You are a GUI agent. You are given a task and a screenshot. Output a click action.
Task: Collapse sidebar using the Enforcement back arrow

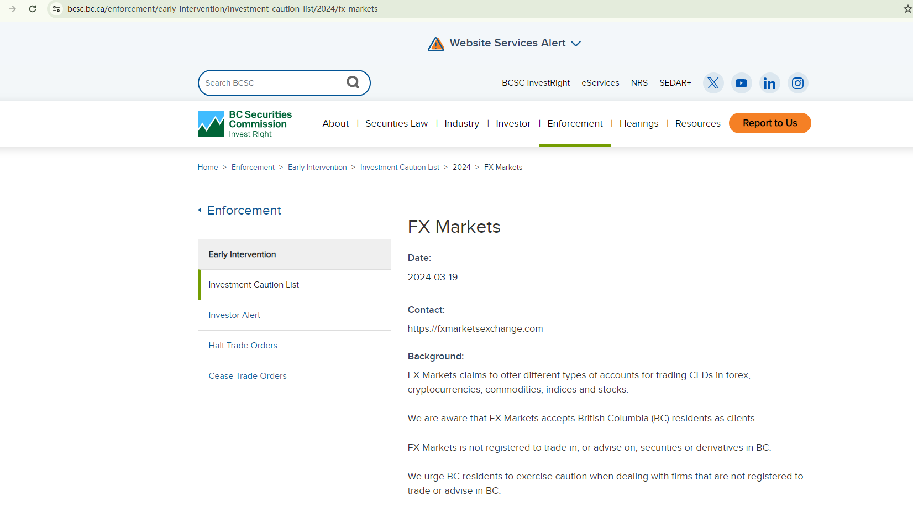coord(200,210)
